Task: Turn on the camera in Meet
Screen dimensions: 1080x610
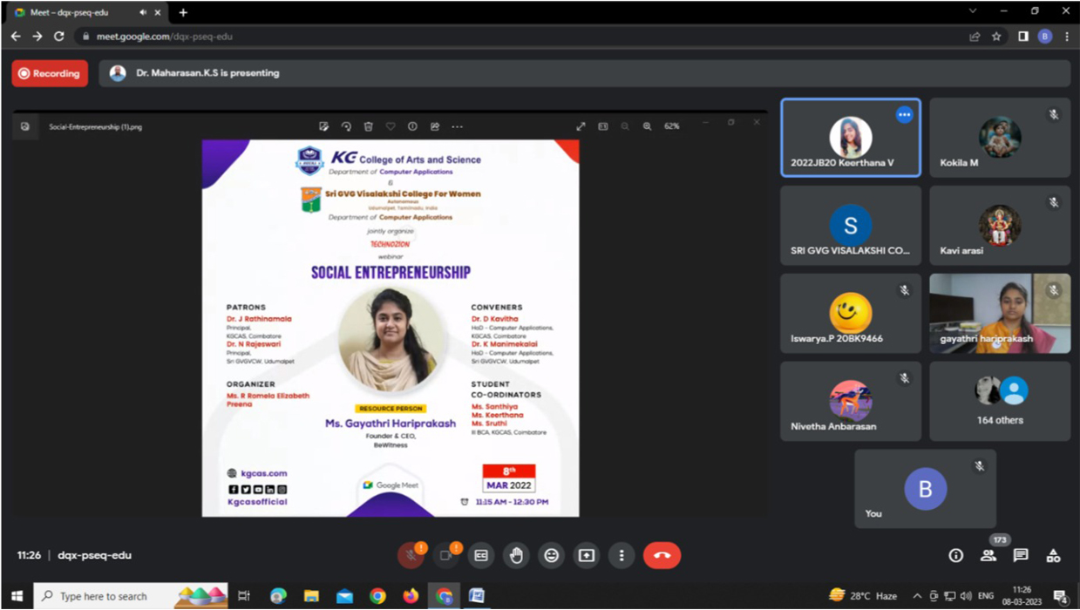Action: pyautogui.click(x=445, y=556)
